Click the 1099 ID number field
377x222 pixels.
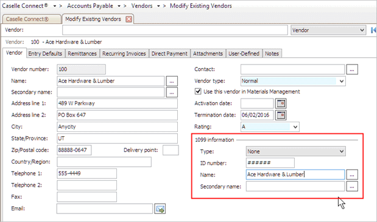click(270, 163)
